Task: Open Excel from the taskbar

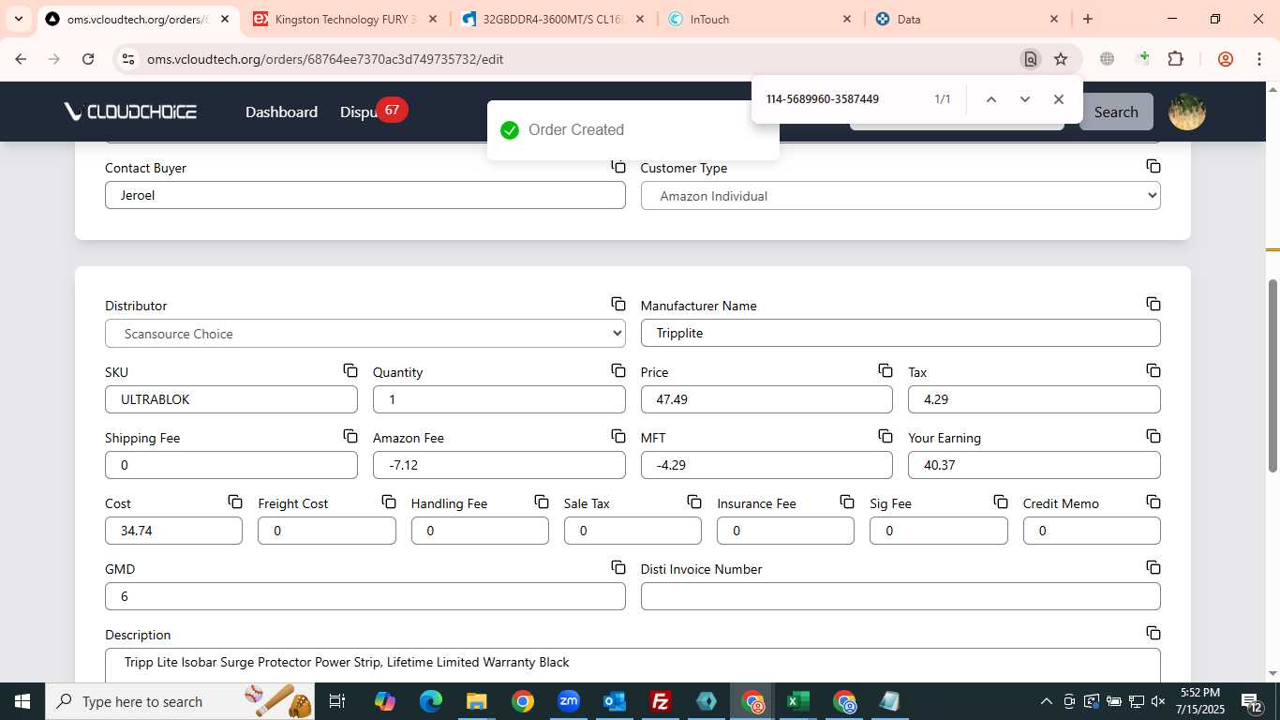Action: (x=798, y=701)
